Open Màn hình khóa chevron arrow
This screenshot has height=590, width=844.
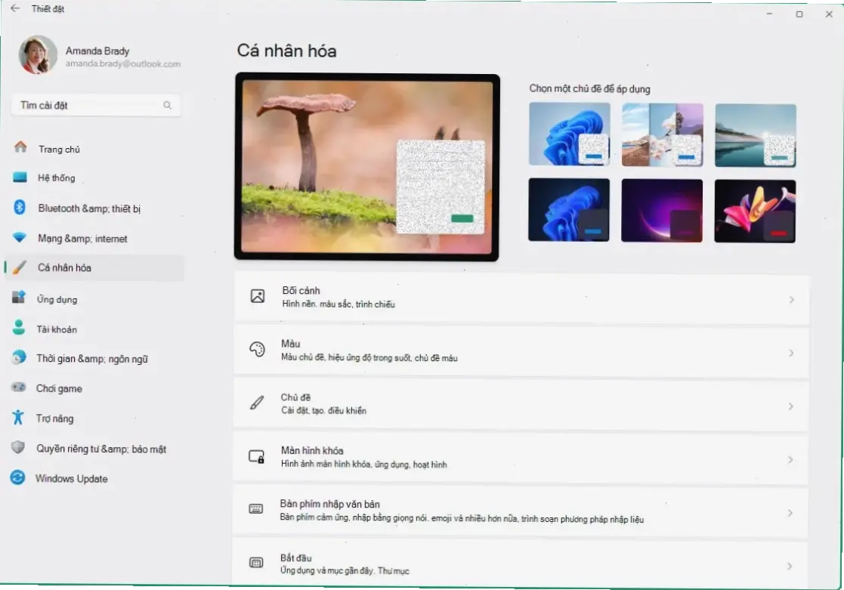[791, 460]
